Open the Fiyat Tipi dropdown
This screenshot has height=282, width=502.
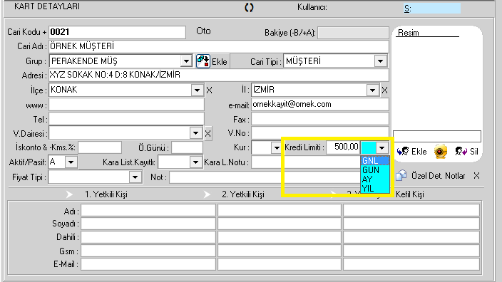click(x=135, y=177)
